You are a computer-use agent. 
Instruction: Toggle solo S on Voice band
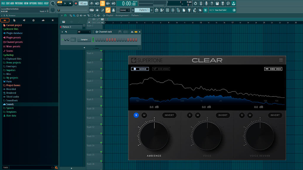coord(190,115)
